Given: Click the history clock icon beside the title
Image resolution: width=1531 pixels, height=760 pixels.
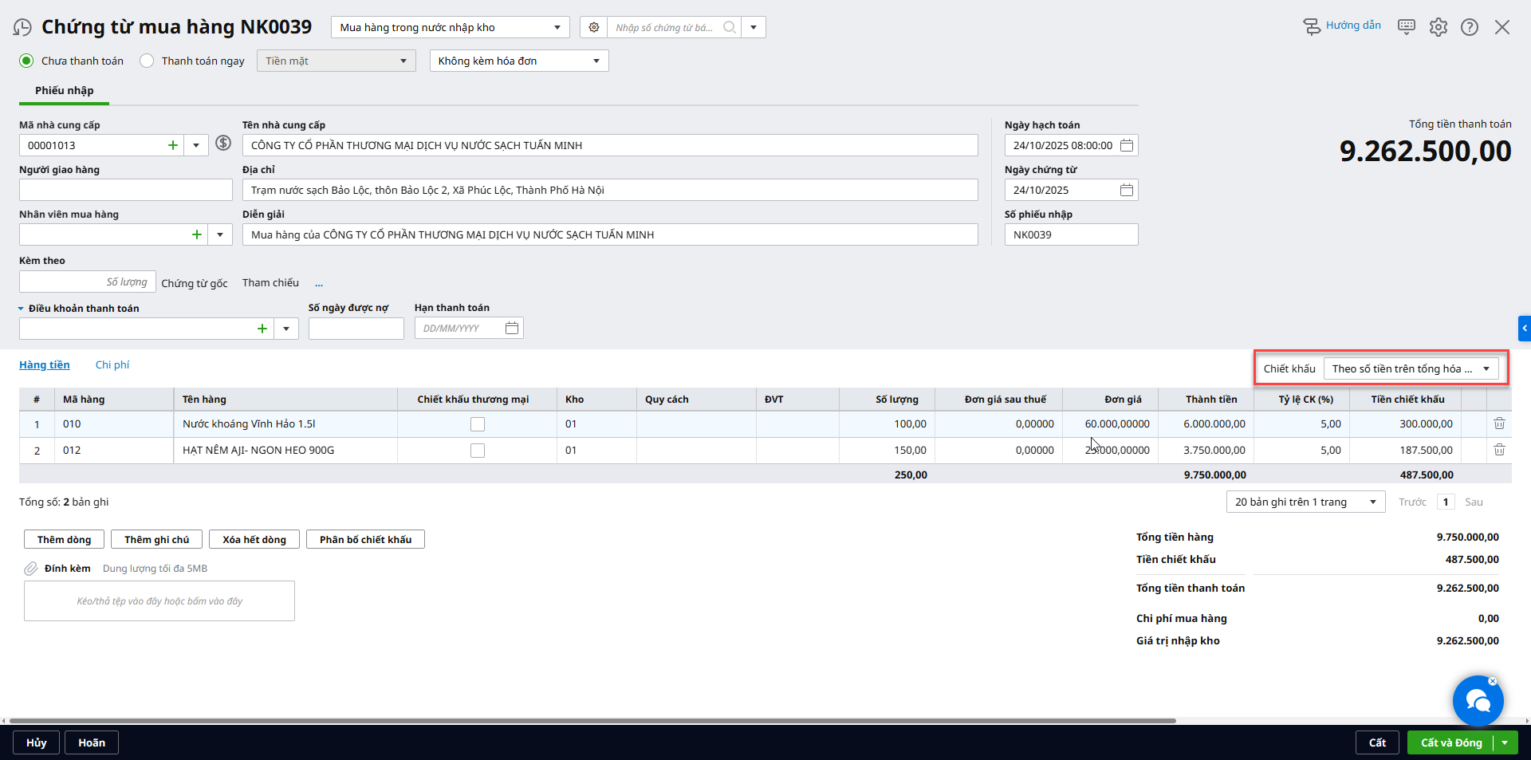Looking at the screenshot, I should pos(22,28).
